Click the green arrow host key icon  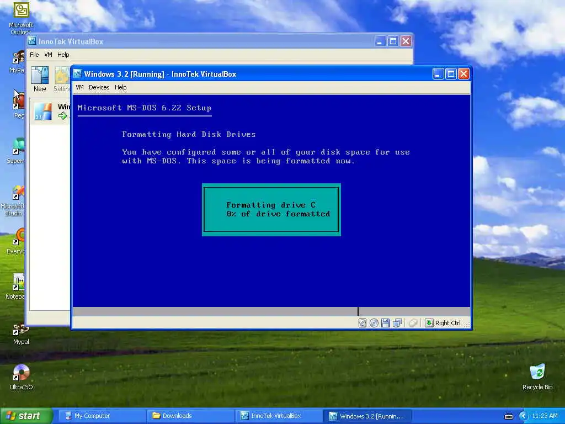[429, 323]
